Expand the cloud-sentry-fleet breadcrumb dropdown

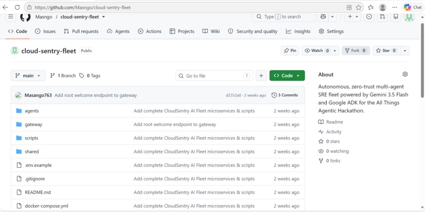pos(103,17)
